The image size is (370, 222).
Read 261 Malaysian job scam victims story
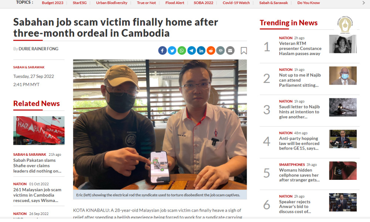pyautogui.click(x=37, y=195)
